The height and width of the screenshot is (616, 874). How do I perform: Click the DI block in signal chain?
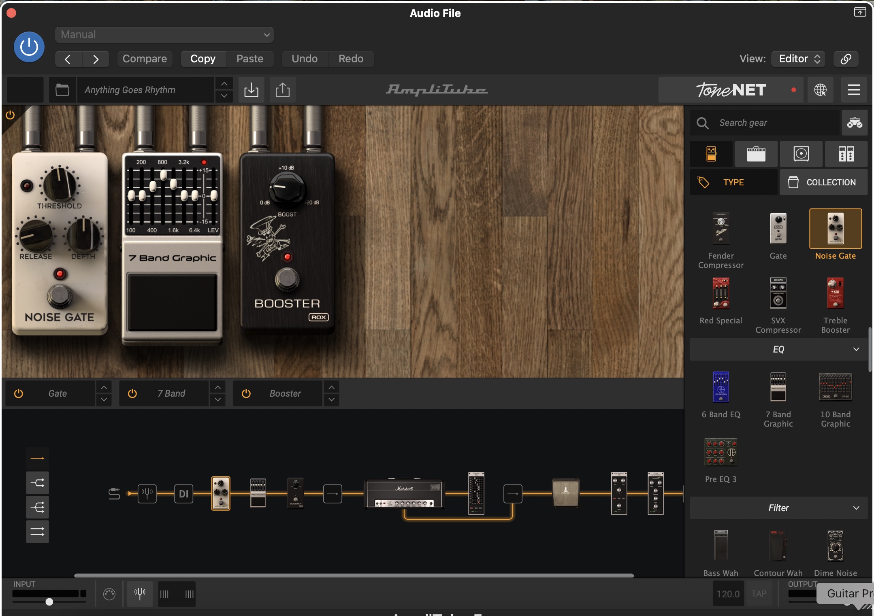coord(184,493)
